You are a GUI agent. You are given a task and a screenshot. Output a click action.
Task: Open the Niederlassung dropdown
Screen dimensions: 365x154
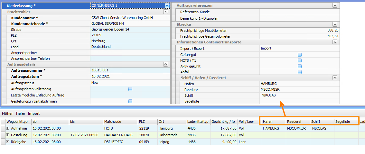click(167, 5)
